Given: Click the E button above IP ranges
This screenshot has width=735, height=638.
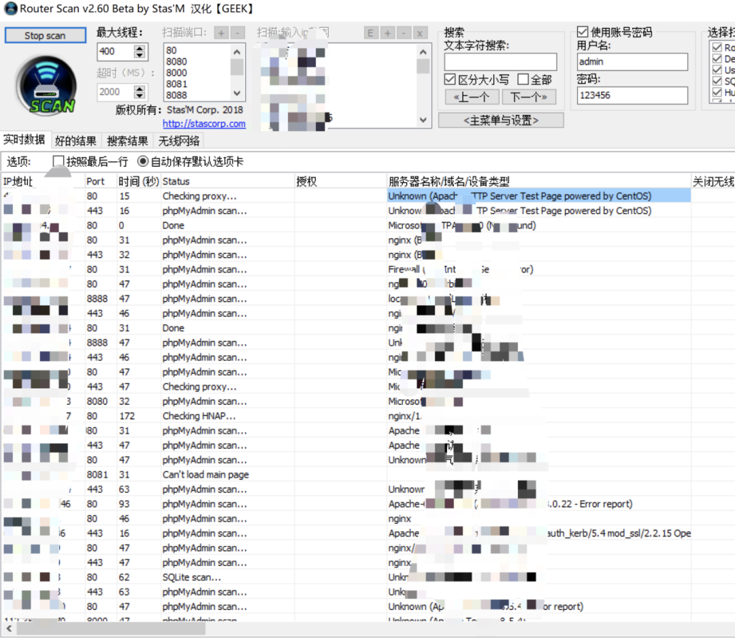Looking at the screenshot, I should 370,33.
